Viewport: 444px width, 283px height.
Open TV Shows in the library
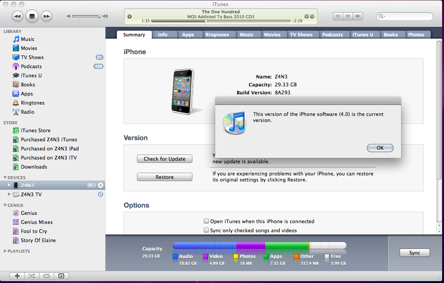(32, 57)
